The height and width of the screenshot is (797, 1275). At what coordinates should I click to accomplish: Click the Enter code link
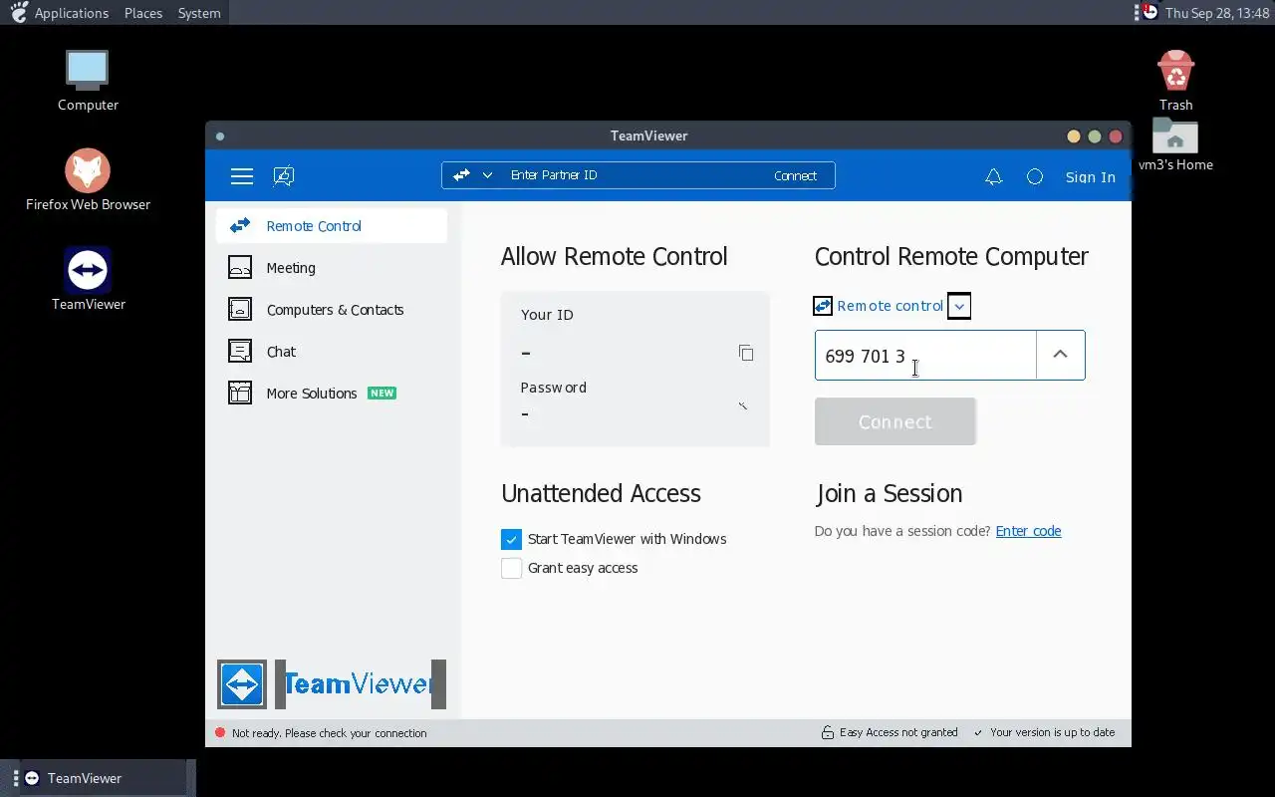click(x=1028, y=531)
